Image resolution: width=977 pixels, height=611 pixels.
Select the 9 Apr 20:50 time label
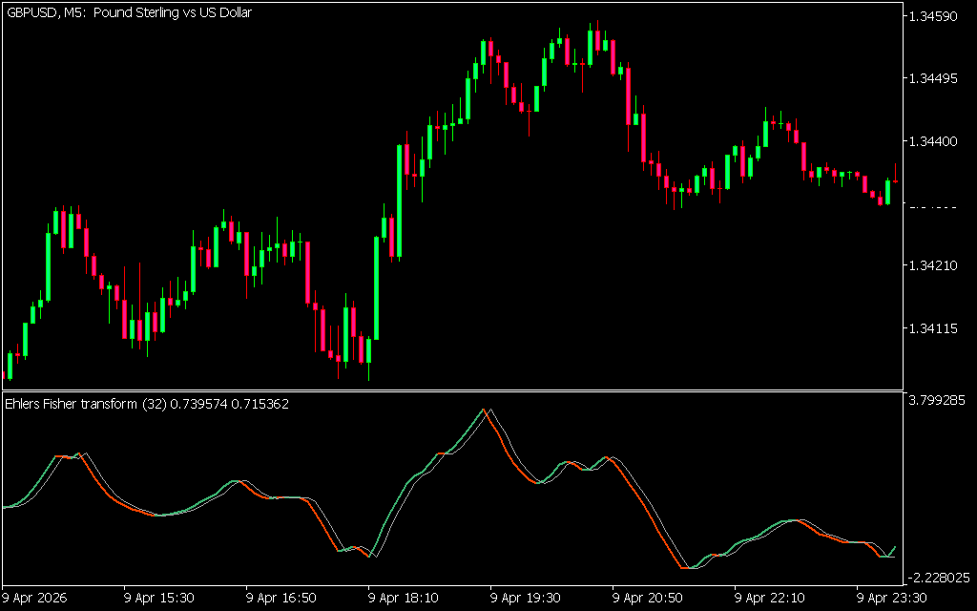click(649, 598)
